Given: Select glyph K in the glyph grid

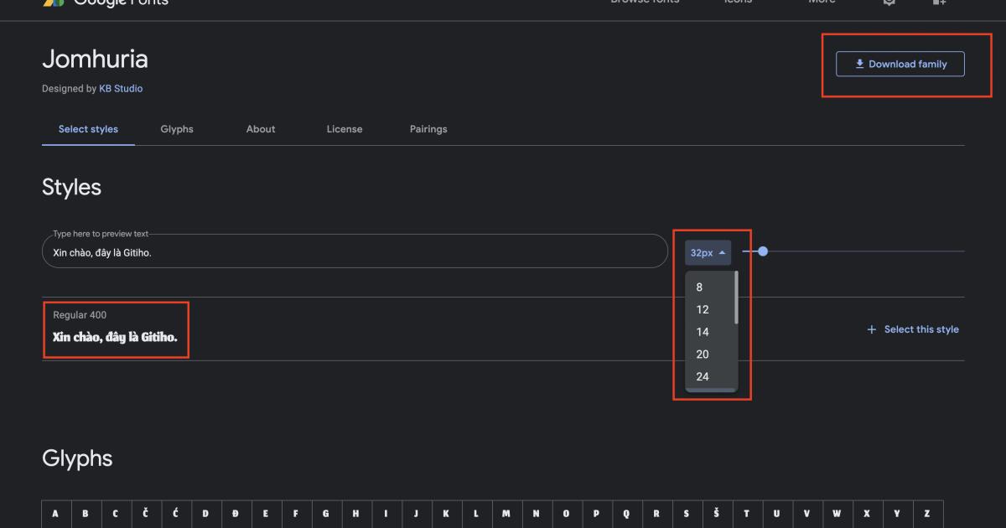Looking at the screenshot, I should click(446, 514).
